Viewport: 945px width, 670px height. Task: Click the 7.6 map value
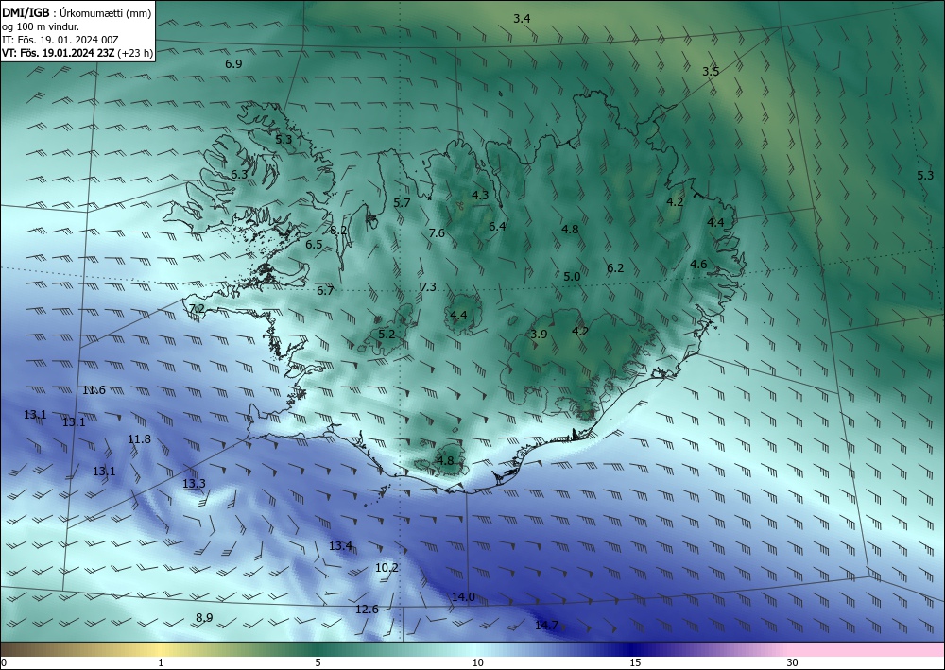tap(437, 233)
